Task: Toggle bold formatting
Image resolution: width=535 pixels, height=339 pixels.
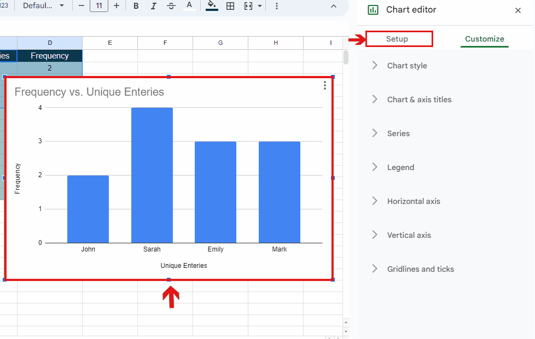Action: pyautogui.click(x=136, y=6)
